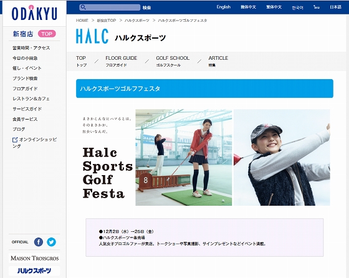Open サービスガイド in sidebar
The width and height of the screenshot is (349, 278).
[27, 109]
